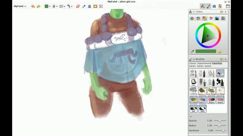Select the Classic P brush
The height and width of the screenshot is (136, 243).
[x=202, y=100]
